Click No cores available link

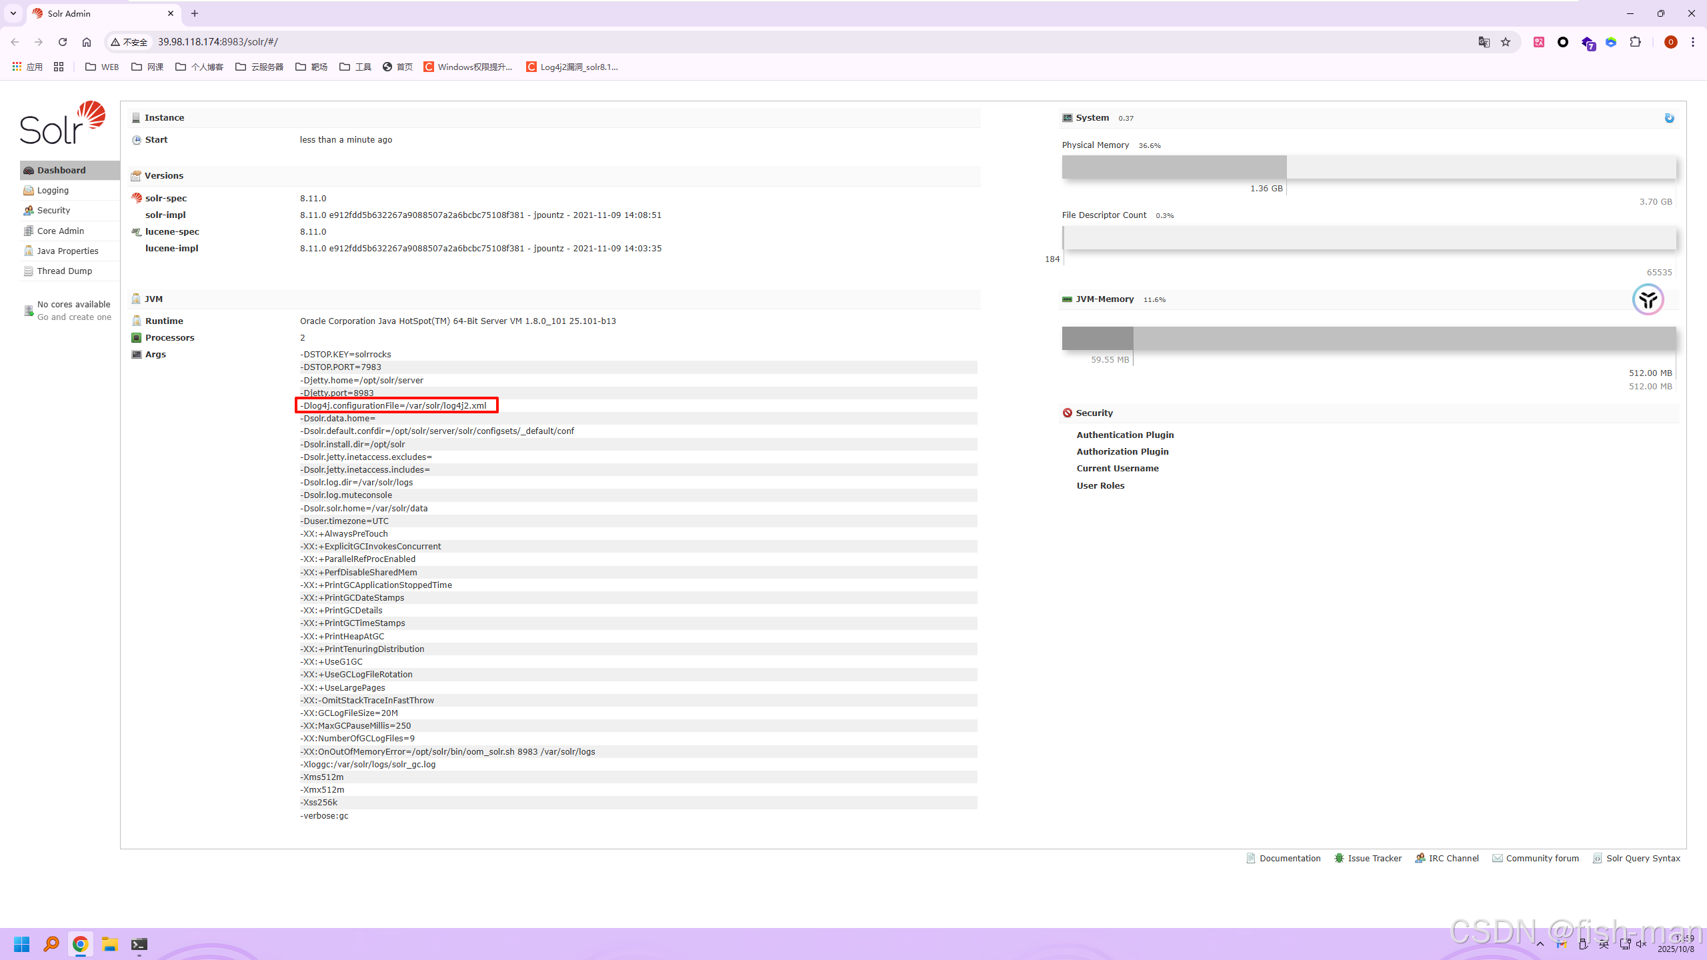pyautogui.click(x=73, y=305)
